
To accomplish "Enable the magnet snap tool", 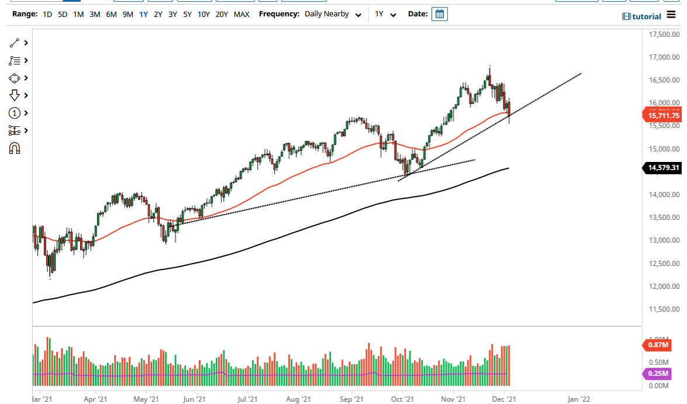I will click(x=14, y=148).
